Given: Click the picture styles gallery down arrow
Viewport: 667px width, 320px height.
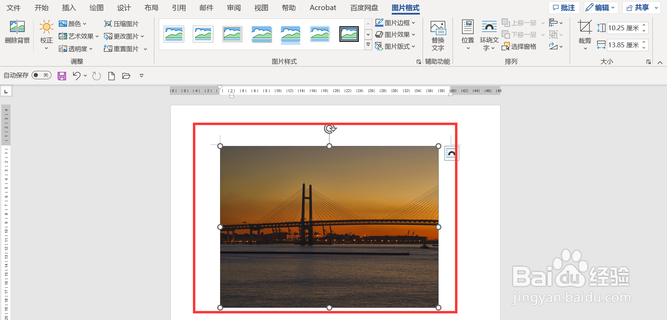Looking at the screenshot, I should (368, 34).
